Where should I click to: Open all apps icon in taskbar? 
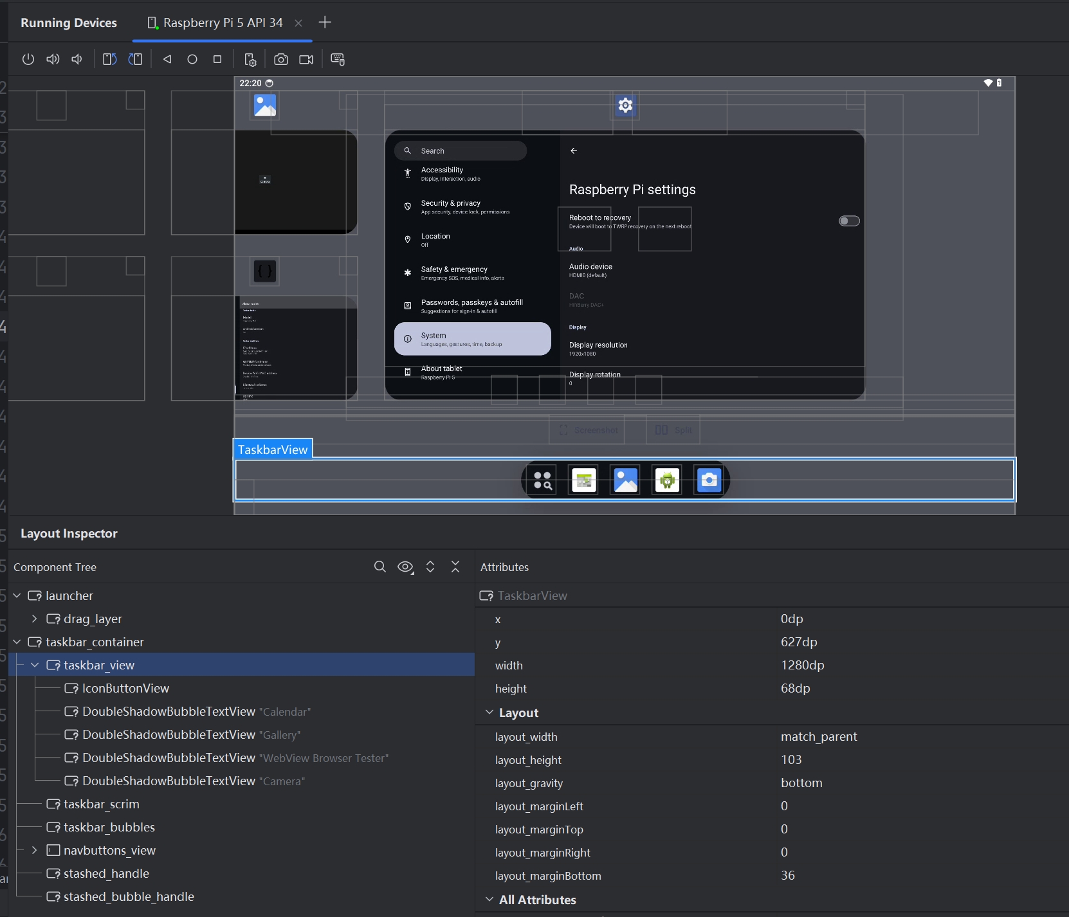click(543, 480)
